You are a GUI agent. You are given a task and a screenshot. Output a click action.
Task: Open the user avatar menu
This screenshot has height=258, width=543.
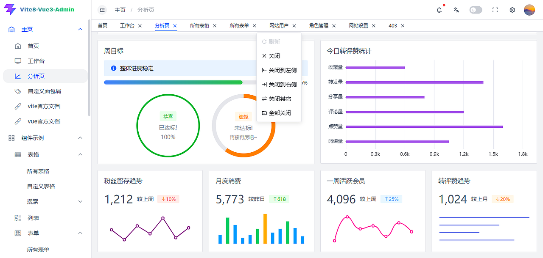[529, 10]
